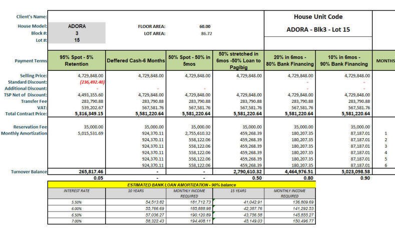Viewport: 395px width, 230px height.
Task: Click the 50% Spot - 50% in 5mos header
Action: 189,60
